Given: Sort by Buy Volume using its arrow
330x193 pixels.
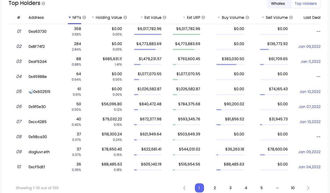Looking at the screenshot, I should point(219,17).
